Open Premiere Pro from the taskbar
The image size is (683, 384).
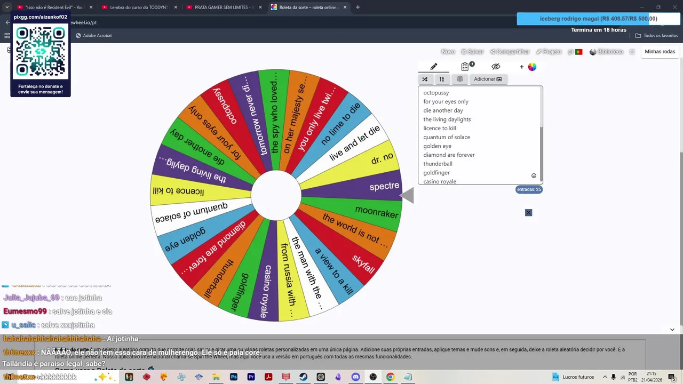coord(251,377)
